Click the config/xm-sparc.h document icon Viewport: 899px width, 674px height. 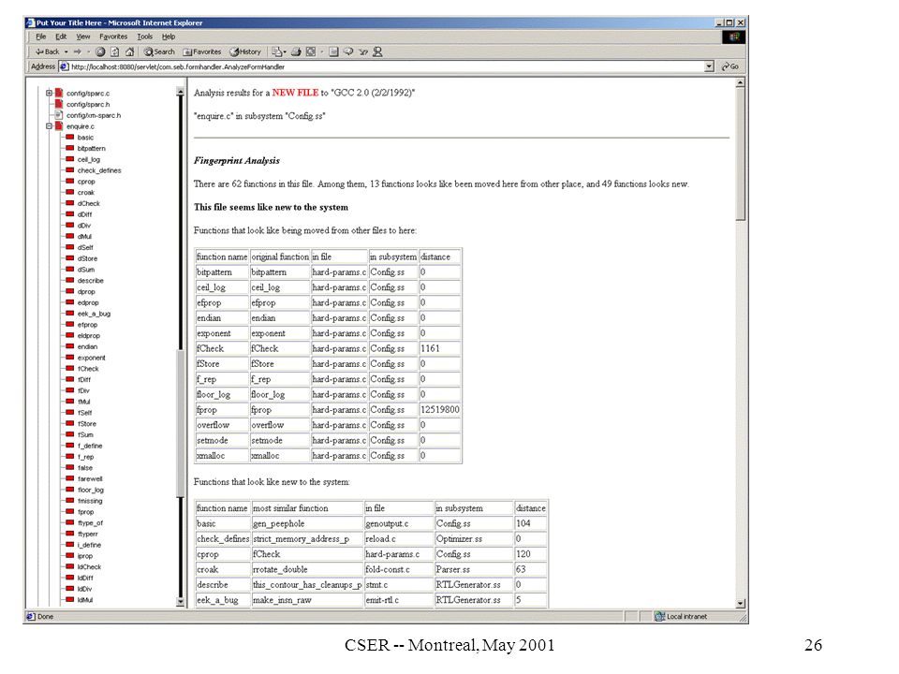[59, 114]
